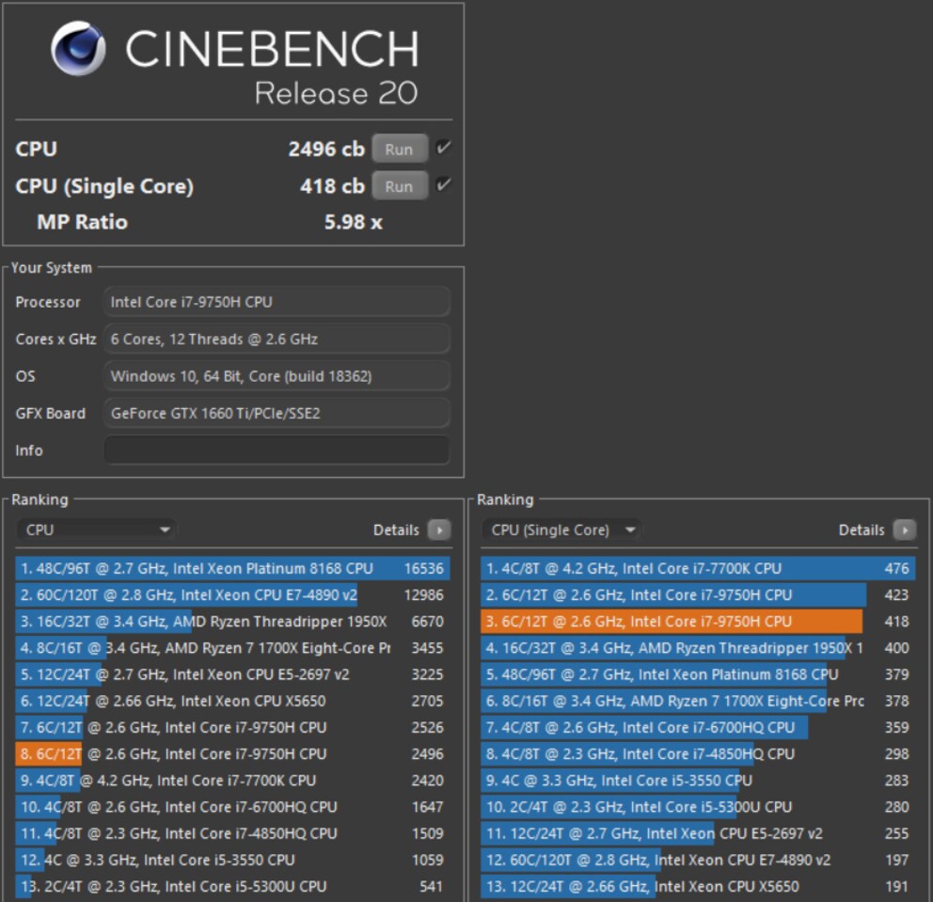The image size is (933, 902).
Task: Select i7-4850HQ score 1509 row
Action: [232, 833]
